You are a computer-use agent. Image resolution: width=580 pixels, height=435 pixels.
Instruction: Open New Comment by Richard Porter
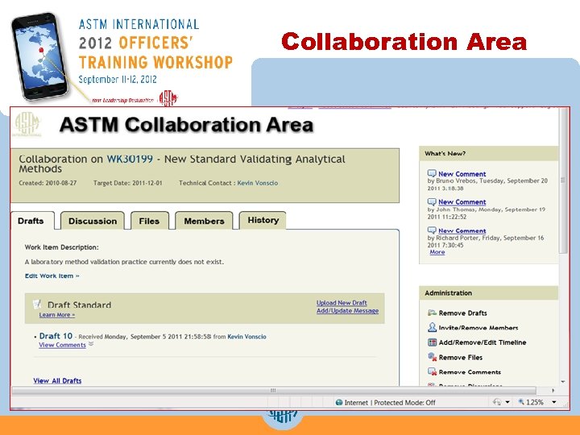462,230
